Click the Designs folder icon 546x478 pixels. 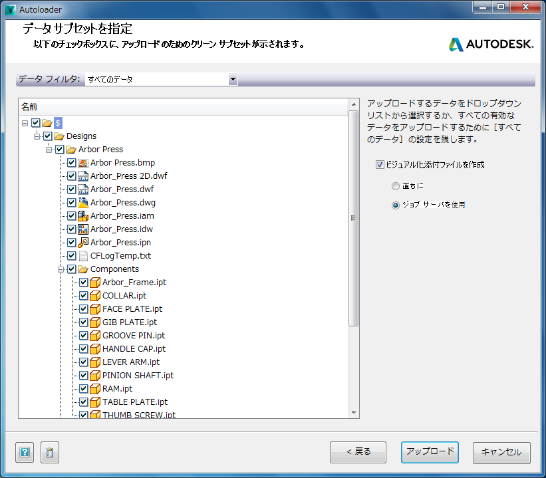(59, 136)
